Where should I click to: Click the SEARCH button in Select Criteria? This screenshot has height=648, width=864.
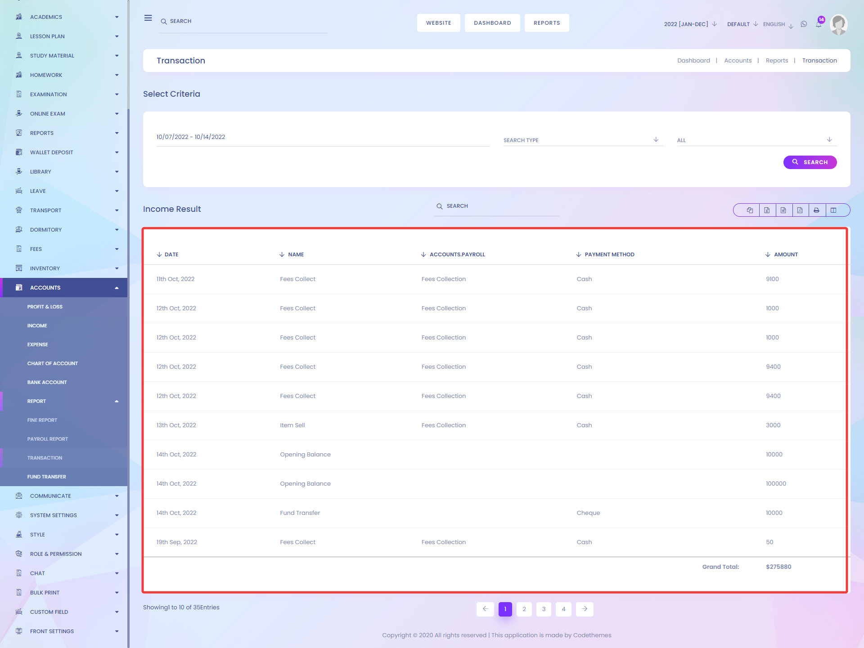(x=810, y=162)
